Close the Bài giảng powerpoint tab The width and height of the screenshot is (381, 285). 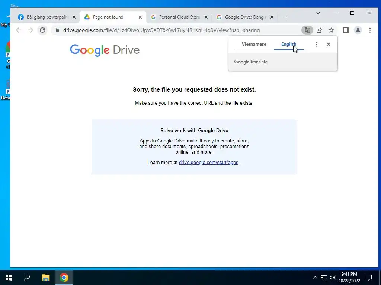pyautogui.click(x=74, y=17)
